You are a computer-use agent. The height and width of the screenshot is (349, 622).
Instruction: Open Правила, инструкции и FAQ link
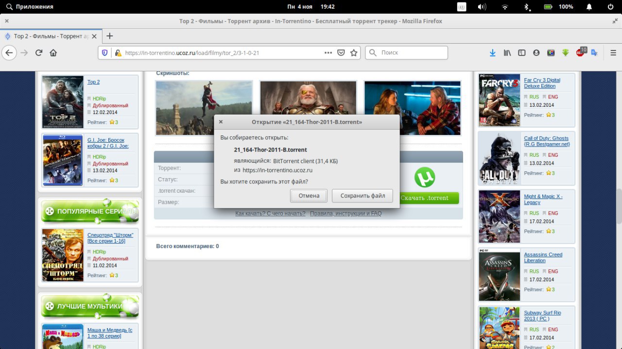346,214
